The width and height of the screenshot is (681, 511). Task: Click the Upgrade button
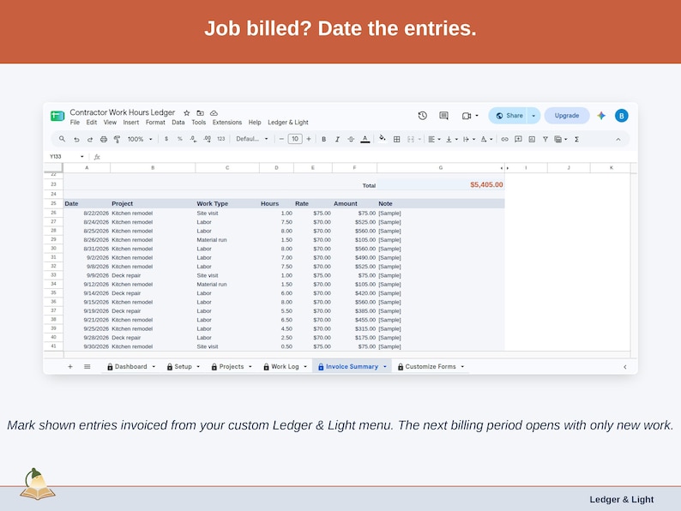point(567,116)
